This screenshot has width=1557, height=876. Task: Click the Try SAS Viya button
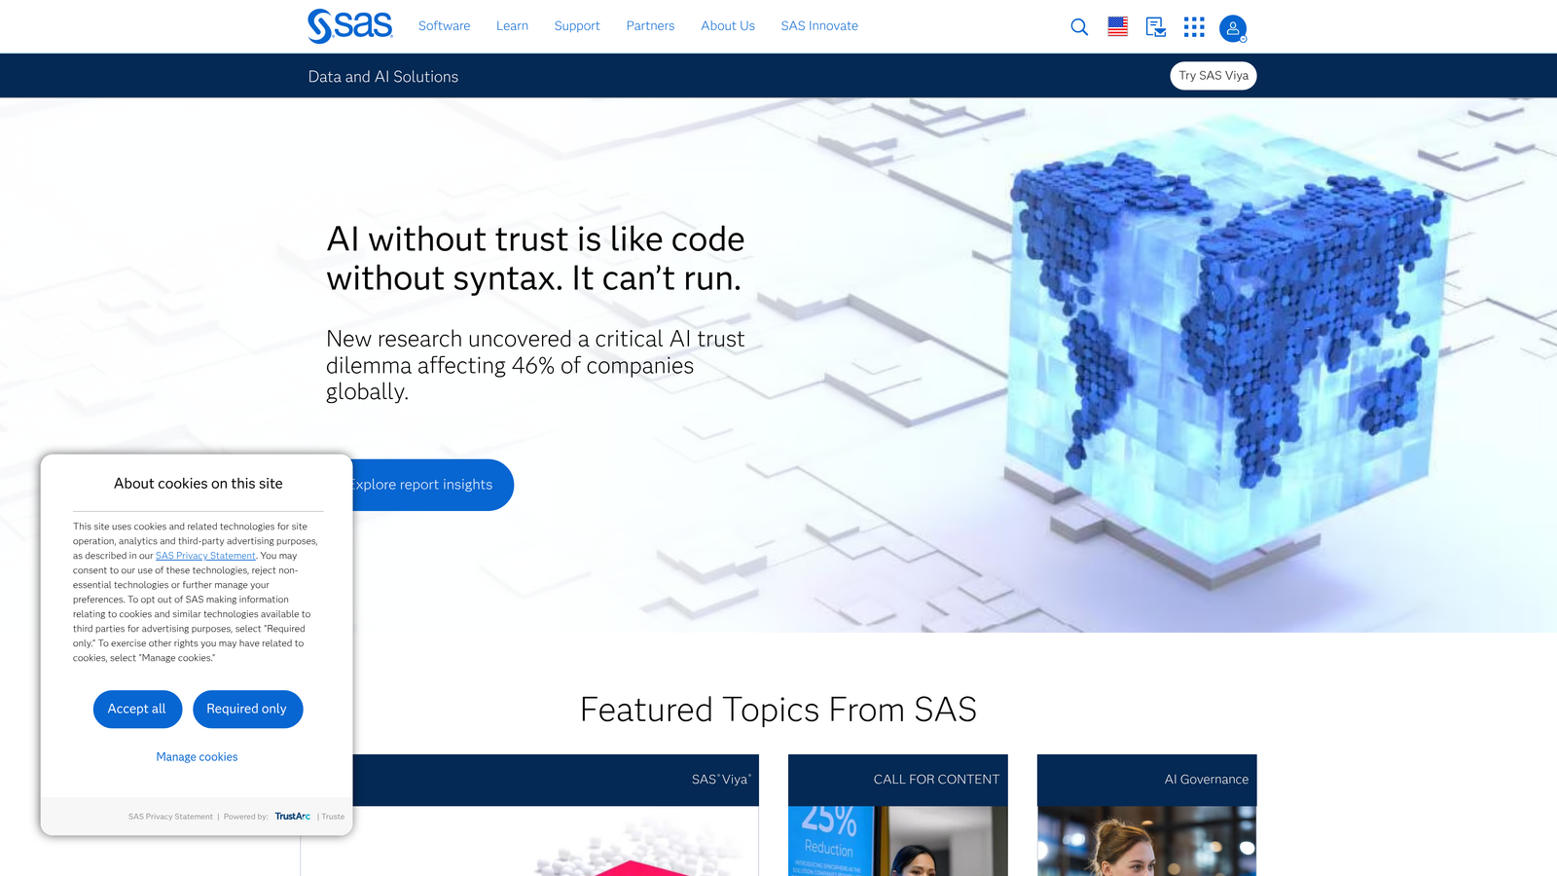point(1213,76)
